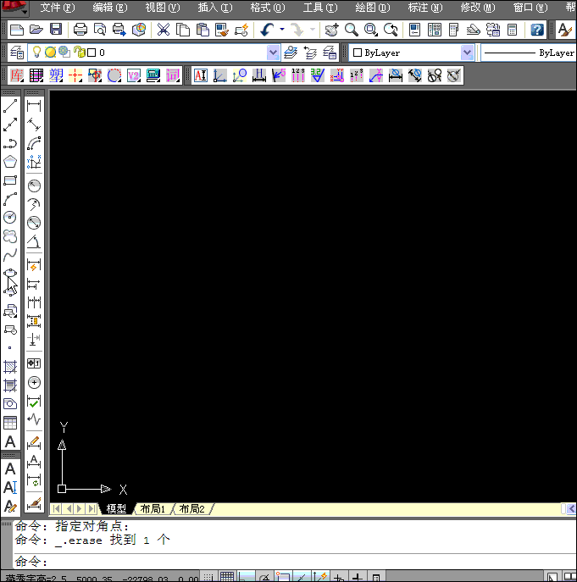This screenshot has height=582, width=577.
Task: Open the ByLayer linetype combo box
Action: [x=529, y=53]
